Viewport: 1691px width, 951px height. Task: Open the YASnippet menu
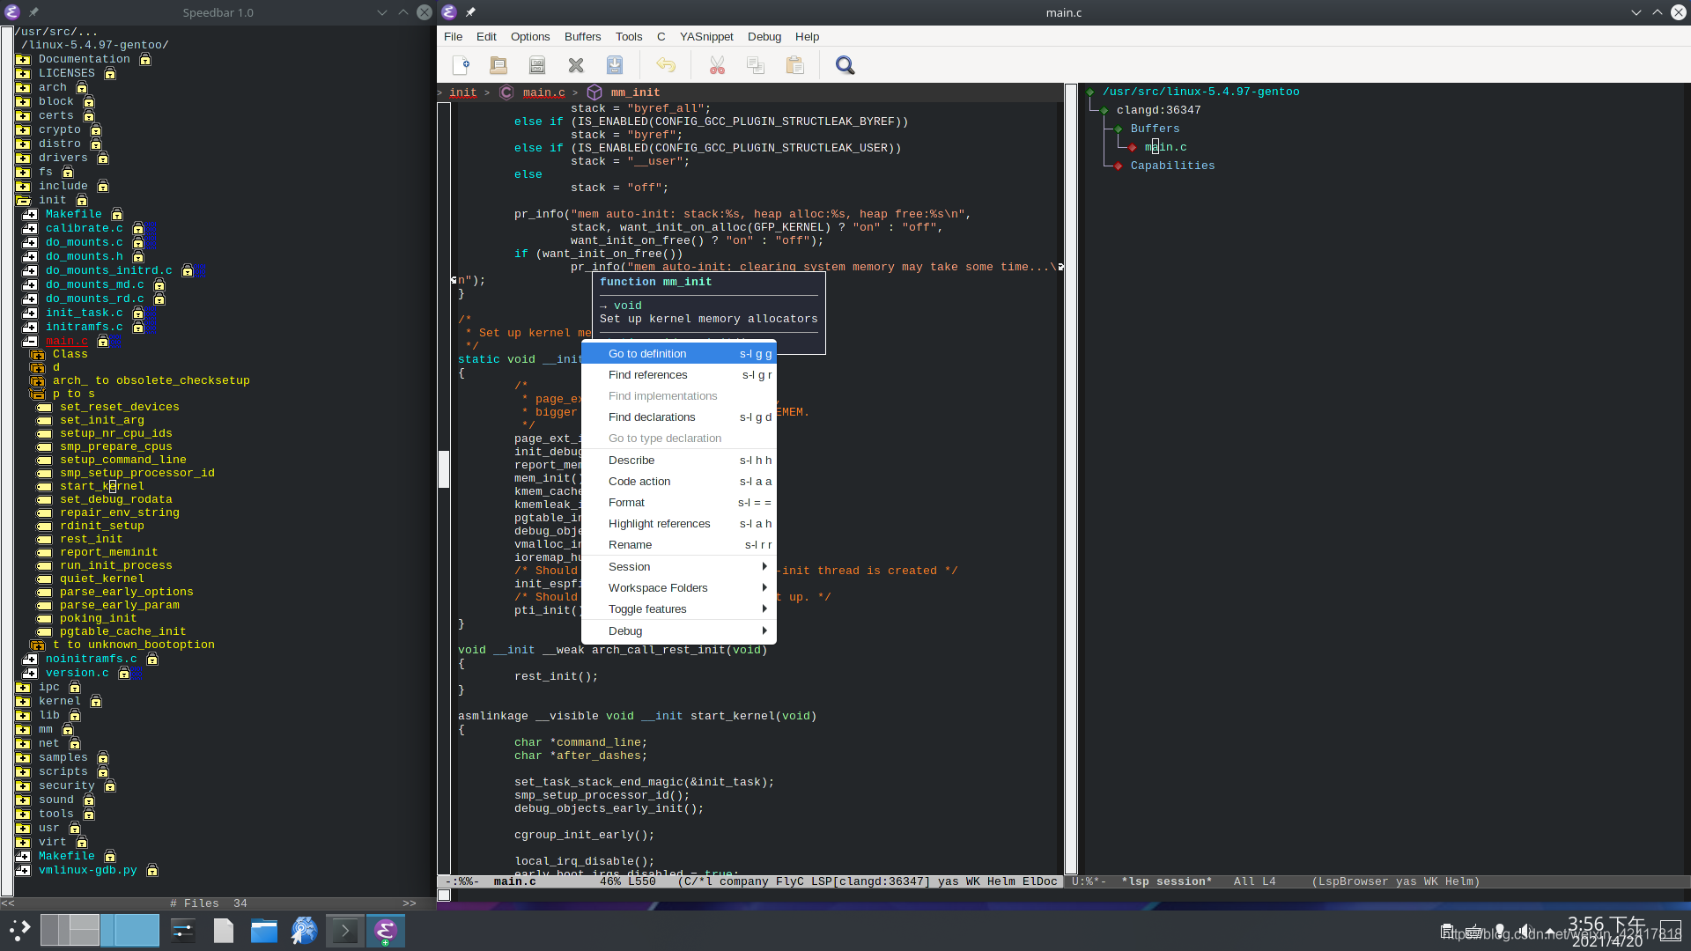coord(706,37)
